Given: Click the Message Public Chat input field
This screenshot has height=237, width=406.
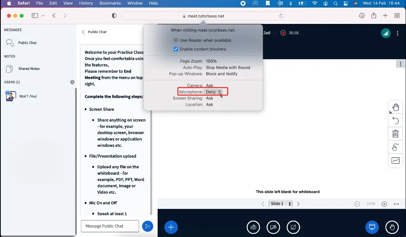Looking at the screenshot, I should click(110, 226).
